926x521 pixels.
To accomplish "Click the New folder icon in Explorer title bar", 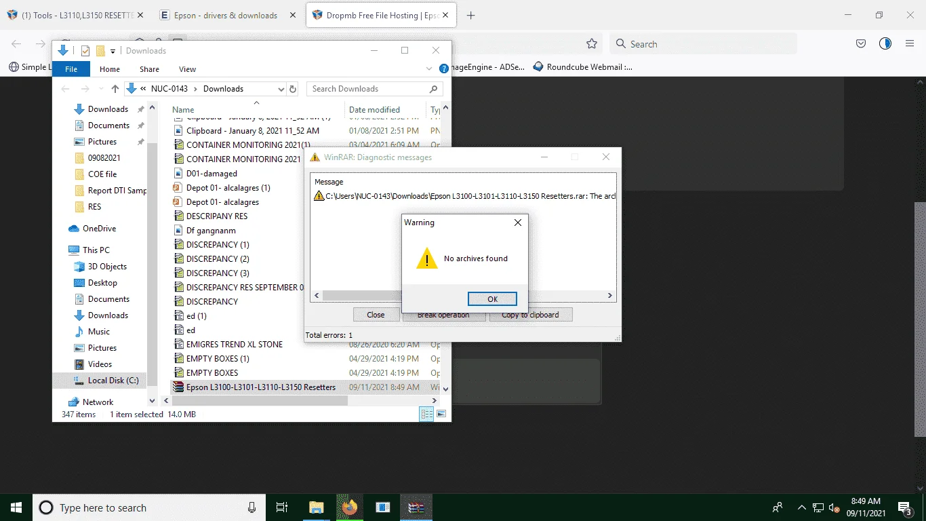I will [100, 51].
